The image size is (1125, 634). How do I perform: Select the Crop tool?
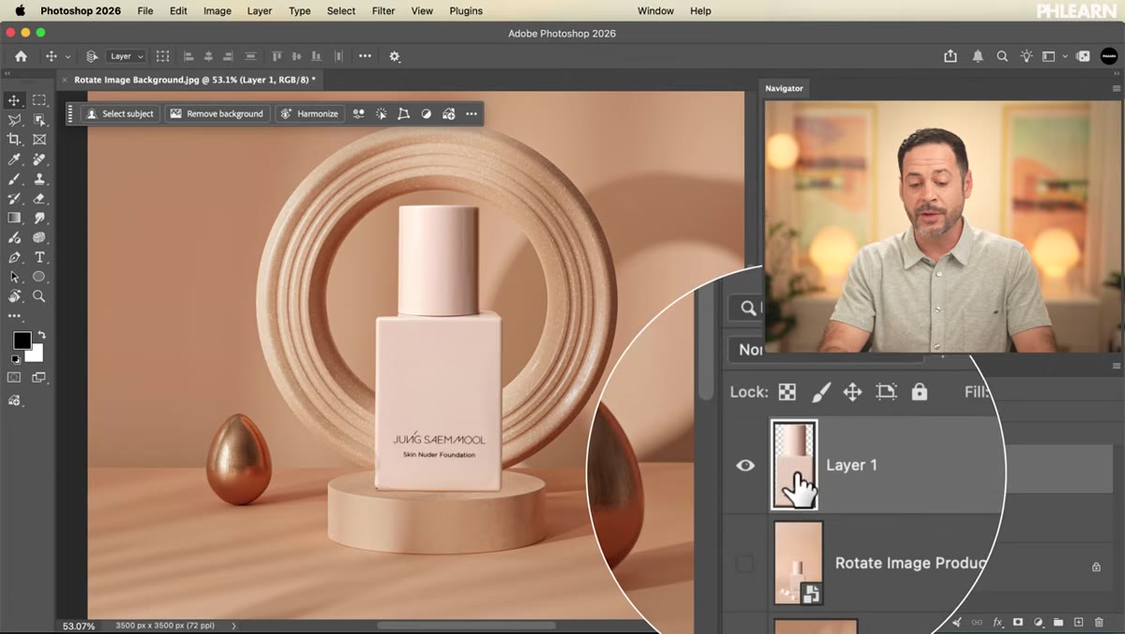[14, 140]
